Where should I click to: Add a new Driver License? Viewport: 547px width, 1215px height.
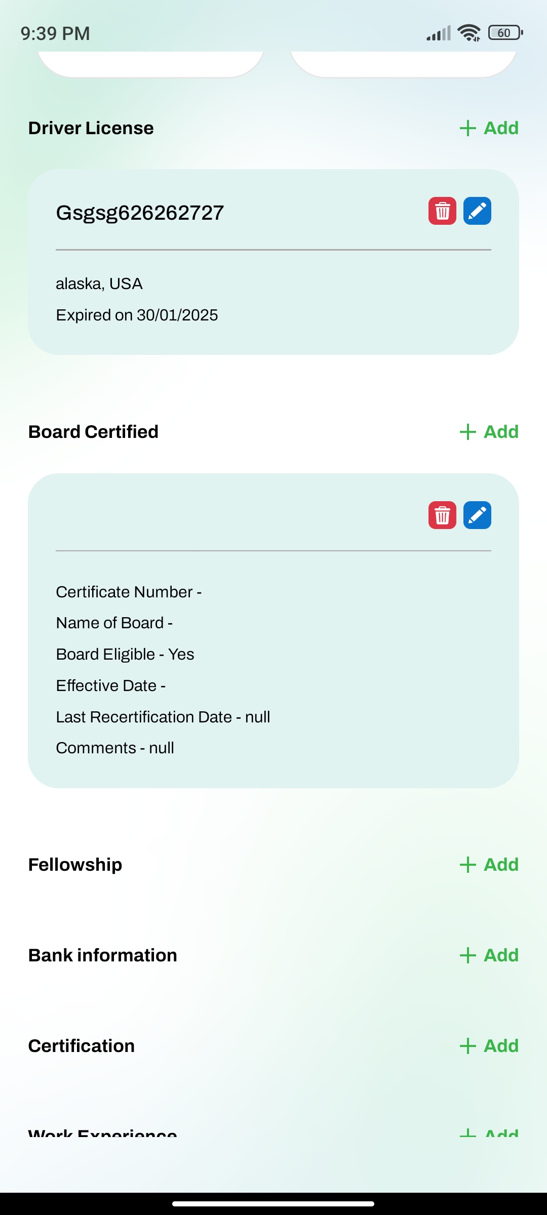[x=489, y=128]
